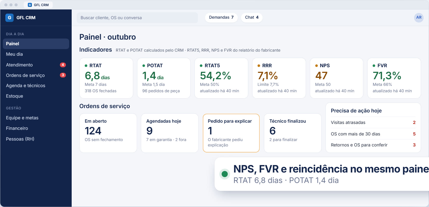Image resolution: width=429 pixels, height=207 pixels.
Task: Open the Em aberto 124 card
Action: click(108, 133)
